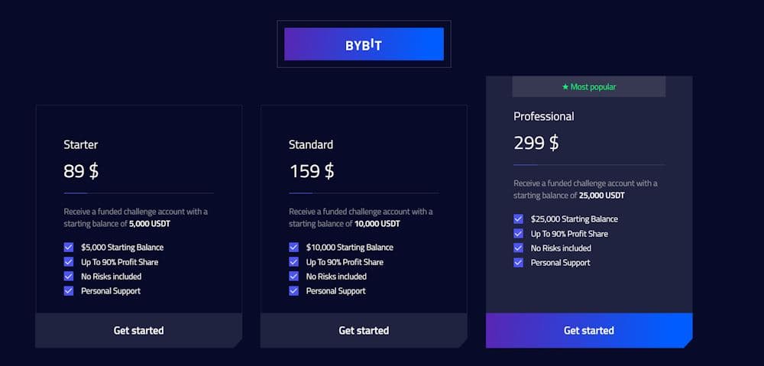The height and width of the screenshot is (366, 764).
Task: Click Get started under Starter plan
Action: point(138,330)
